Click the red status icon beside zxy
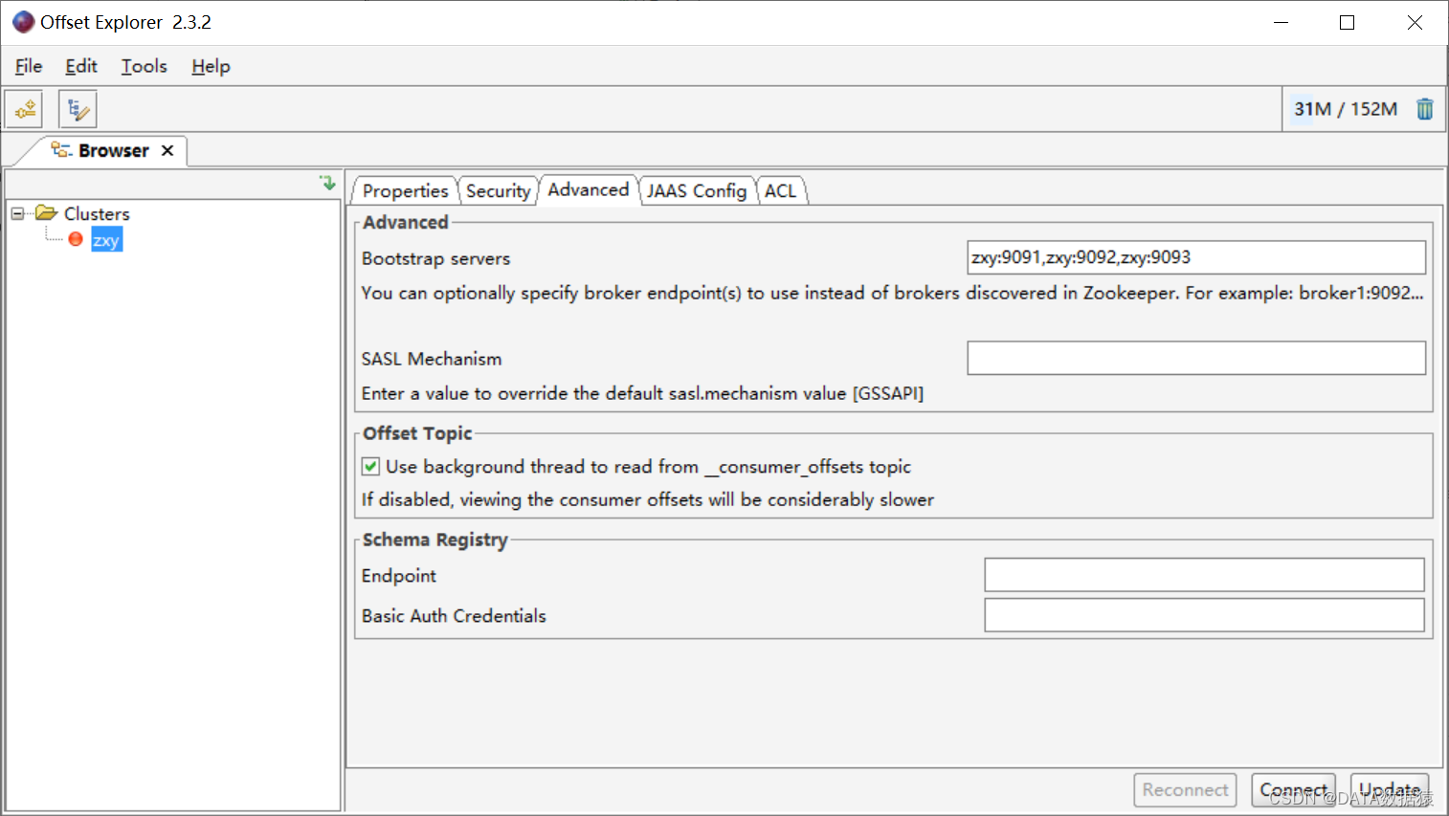 coord(75,239)
